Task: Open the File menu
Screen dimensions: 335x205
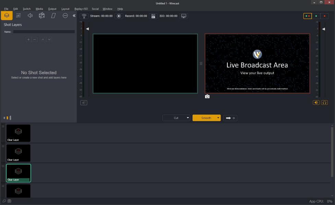Action: pyautogui.click(x=6, y=9)
